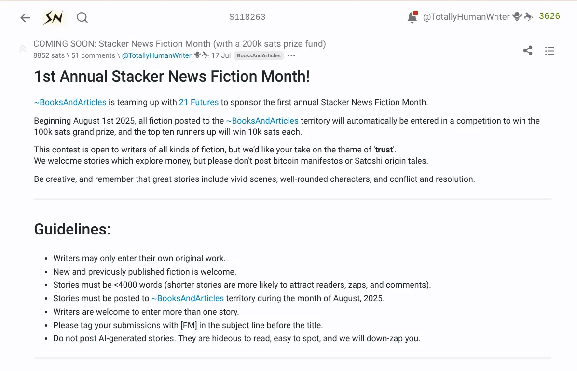Open the @TotallyHumanWriter account menu in header
Image resolution: width=577 pixels, height=371 pixels.
pyautogui.click(x=466, y=16)
